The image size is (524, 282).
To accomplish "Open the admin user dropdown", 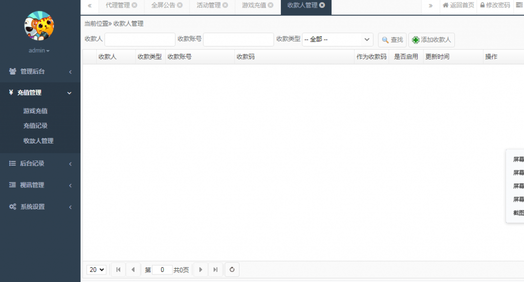I will [39, 51].
